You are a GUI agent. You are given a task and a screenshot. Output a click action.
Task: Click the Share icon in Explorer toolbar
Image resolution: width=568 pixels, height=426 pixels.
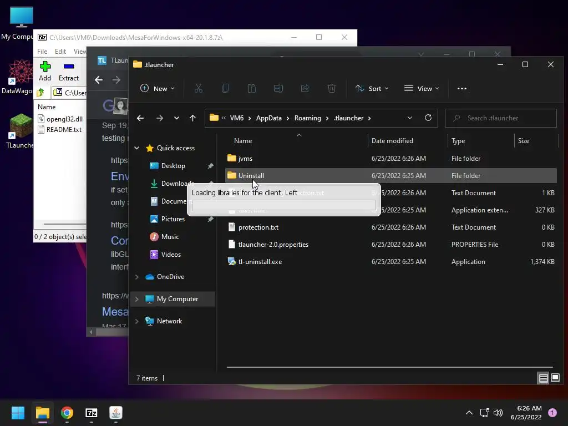(305, 88)
